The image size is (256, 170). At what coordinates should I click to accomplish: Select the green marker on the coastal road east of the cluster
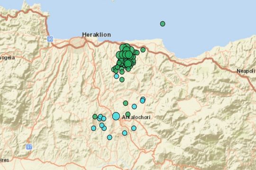click(143, 50)
